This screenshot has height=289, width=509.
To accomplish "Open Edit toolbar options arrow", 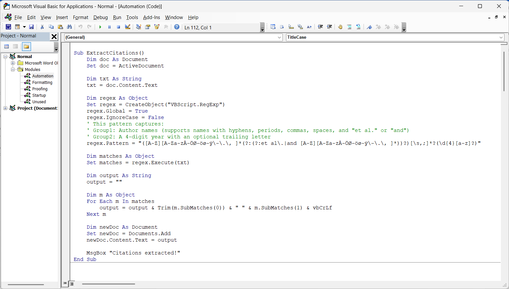I will point(404,27).
